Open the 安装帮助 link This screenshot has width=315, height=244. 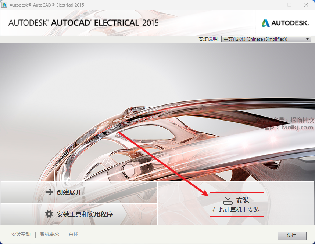tap(21, 234)
